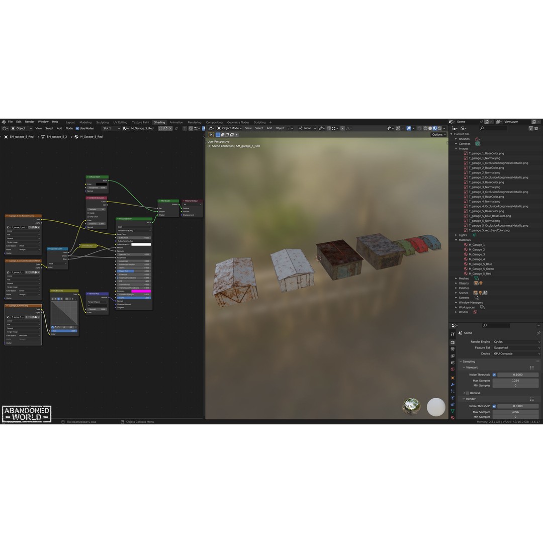Open the Modifier properties wrench tab
Image resolution: width=543 pixels, height=543 pixels.
[452, 385]
